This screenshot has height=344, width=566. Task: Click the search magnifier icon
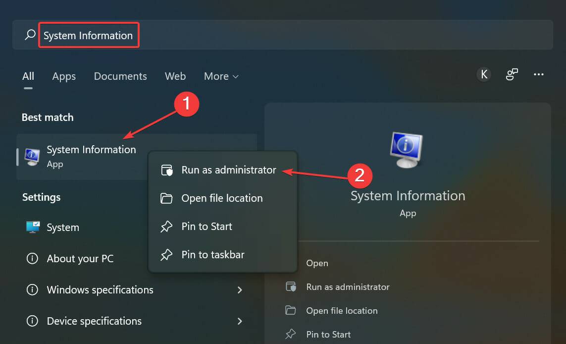tap(29, 35)
